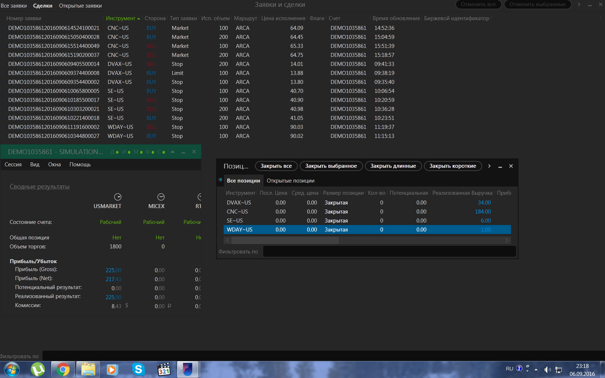Viewport: 605px width, 378px height.
Task: Open media player icon in taskbar
Action: click(112, 369)
